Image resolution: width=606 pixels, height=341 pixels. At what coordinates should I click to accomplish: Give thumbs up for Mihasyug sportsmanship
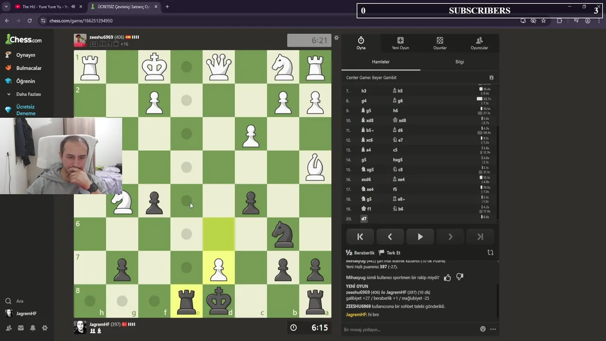click(447, 278)
